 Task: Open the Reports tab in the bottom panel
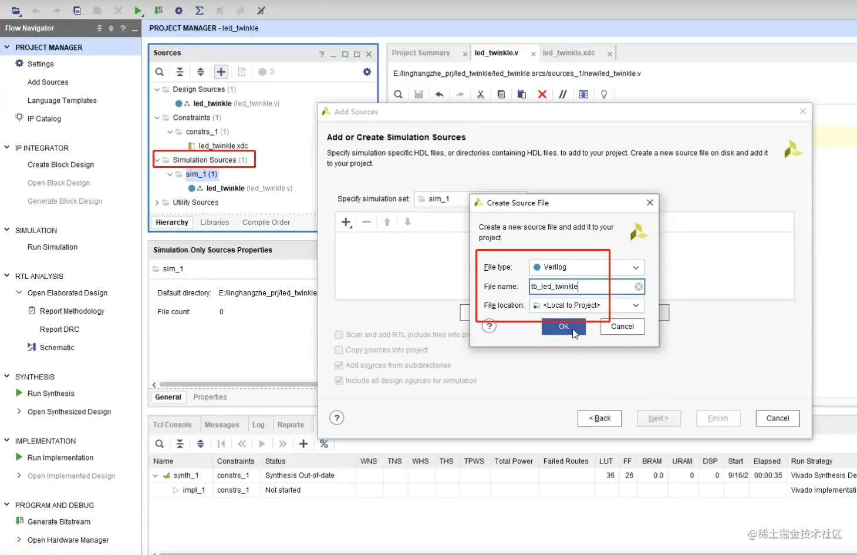(x=291, y=425)
